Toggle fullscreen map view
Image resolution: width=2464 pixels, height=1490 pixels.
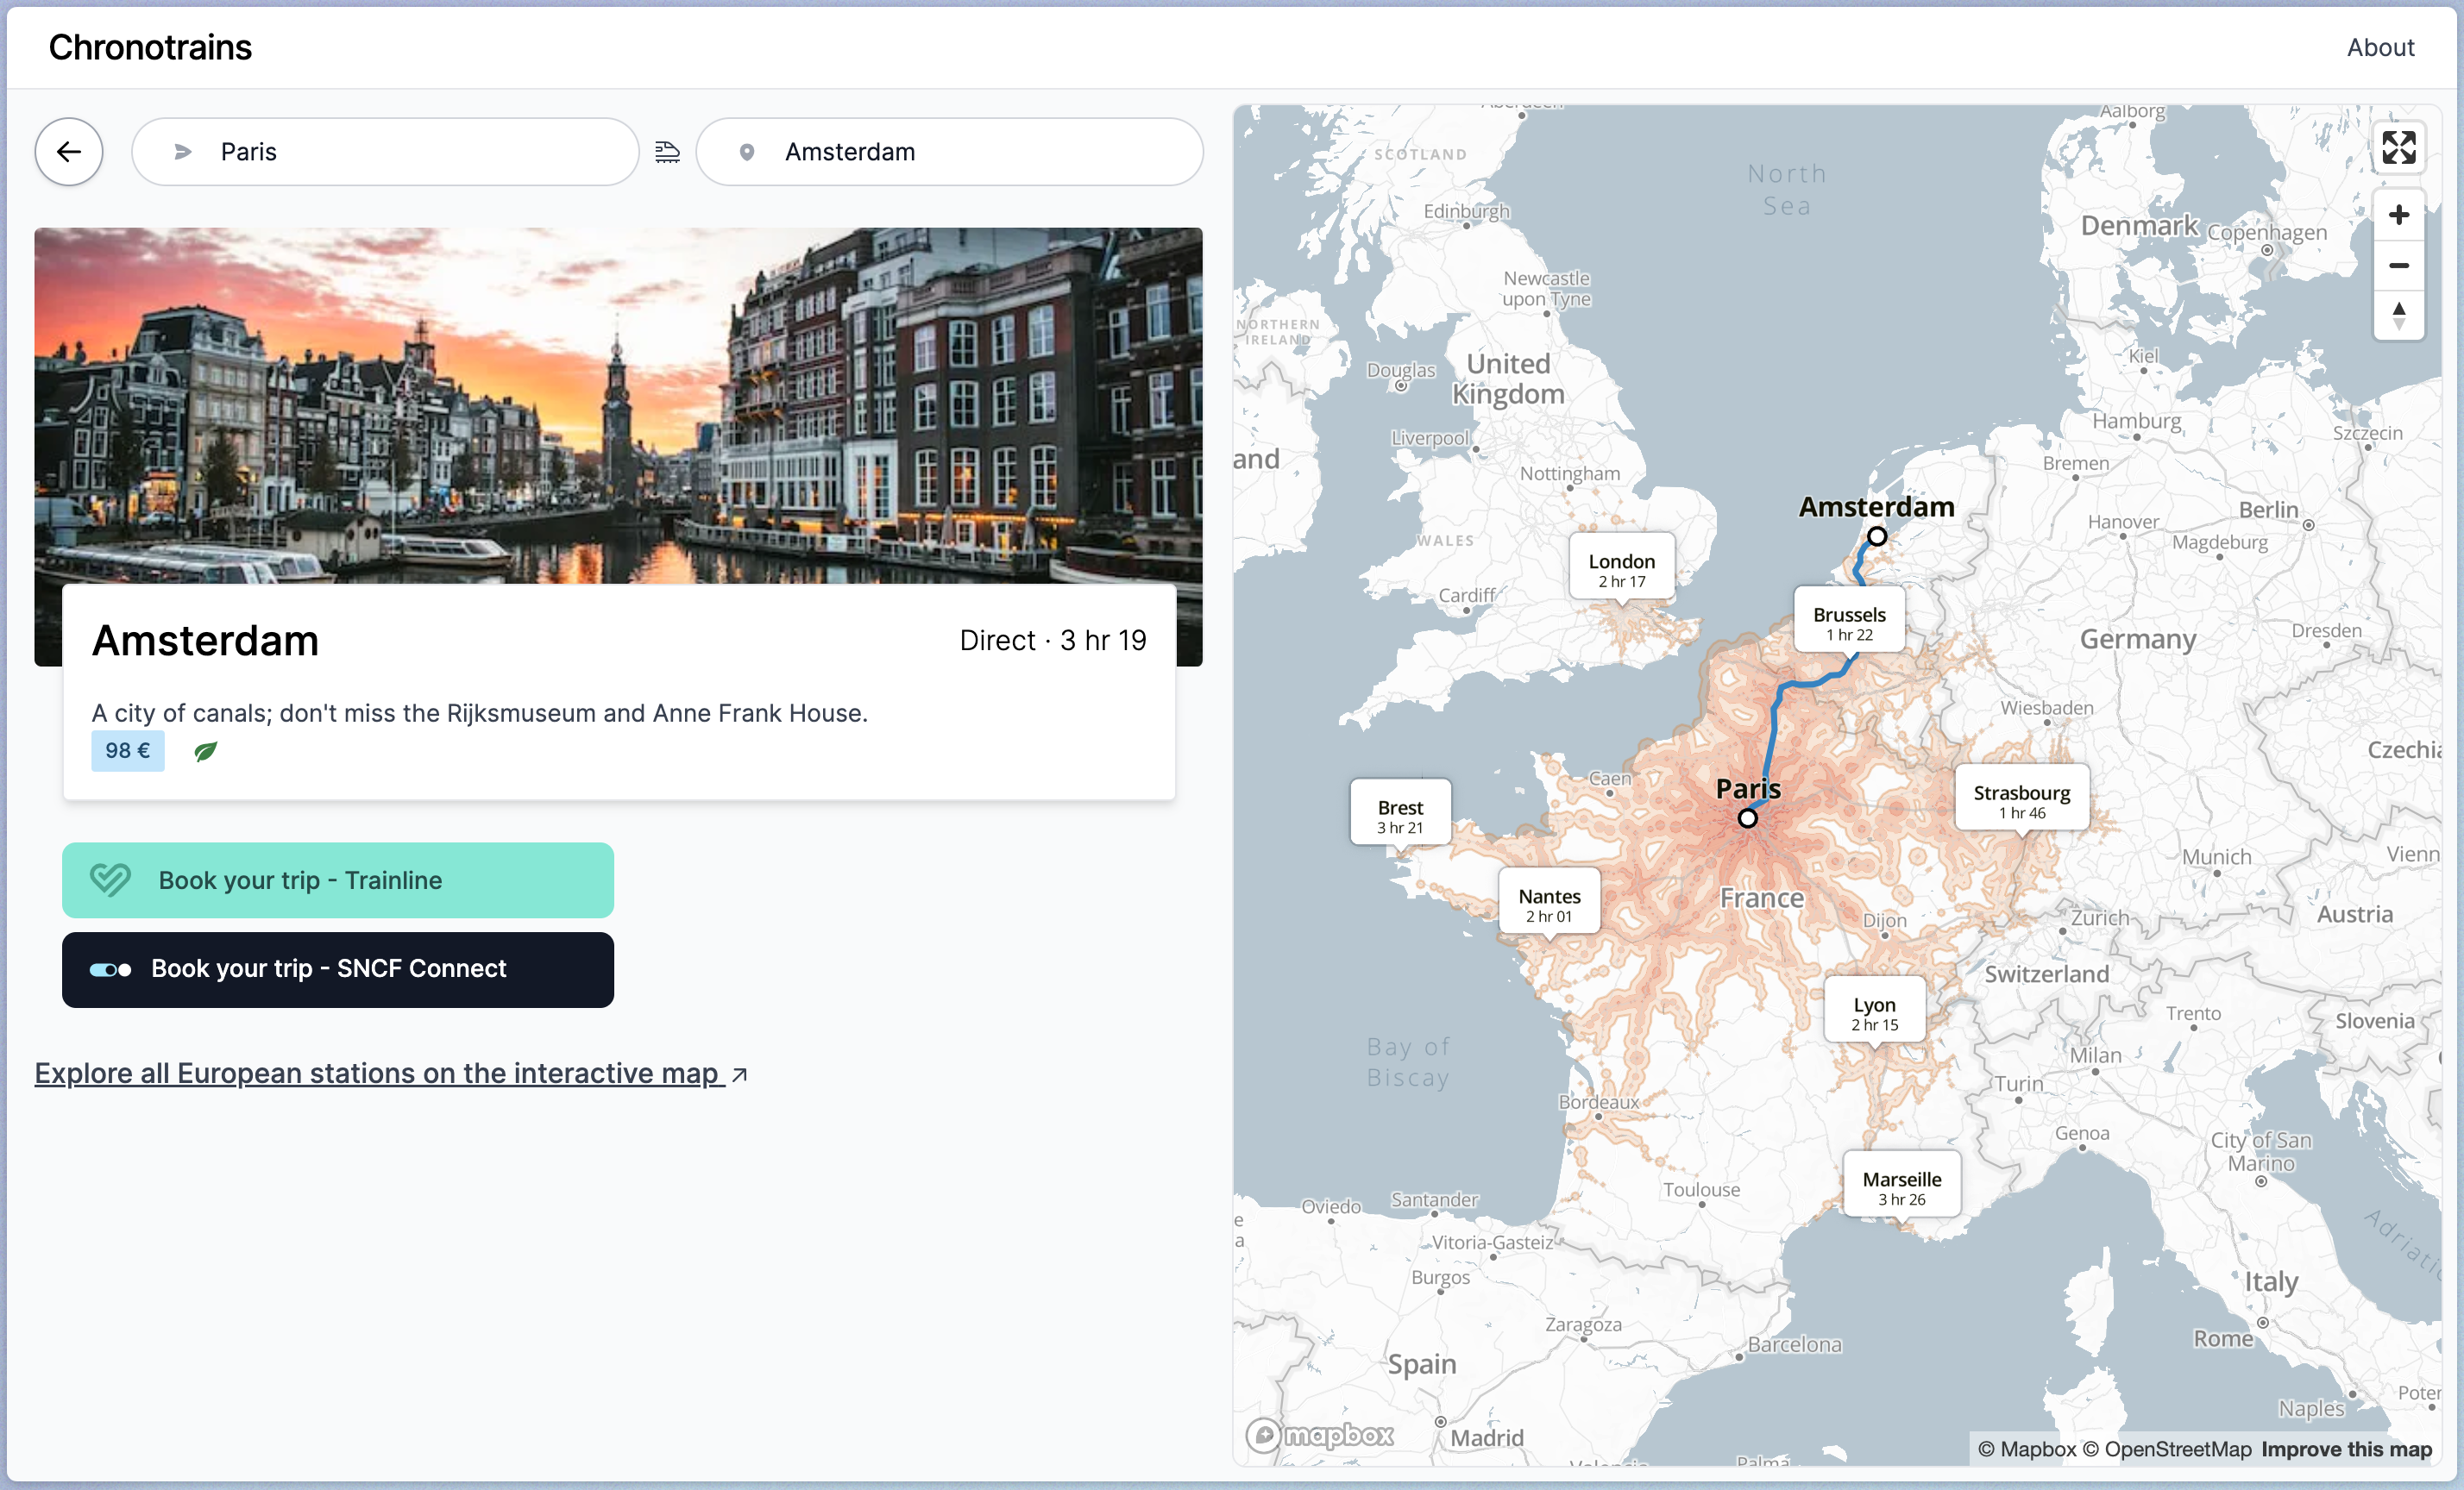pos(2398,148)
